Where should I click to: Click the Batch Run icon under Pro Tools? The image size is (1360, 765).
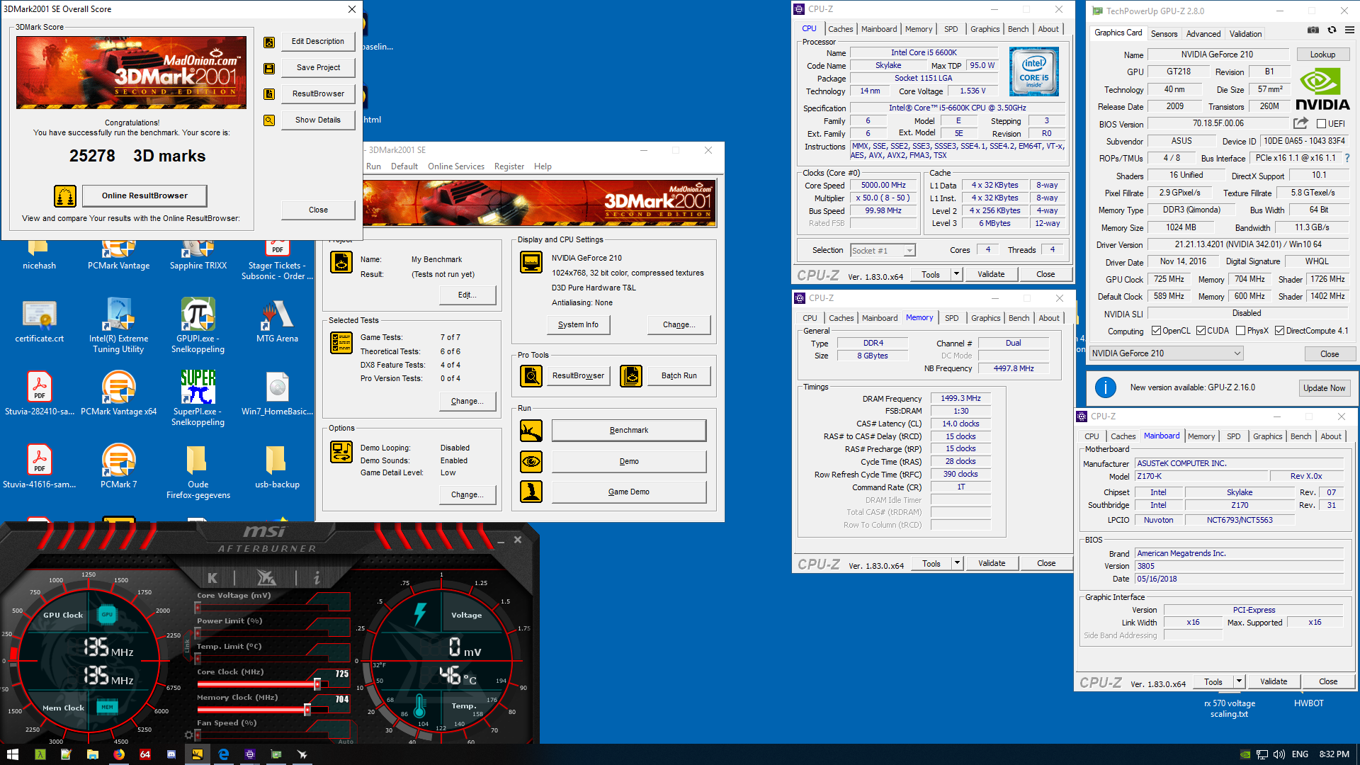(631, 376)
